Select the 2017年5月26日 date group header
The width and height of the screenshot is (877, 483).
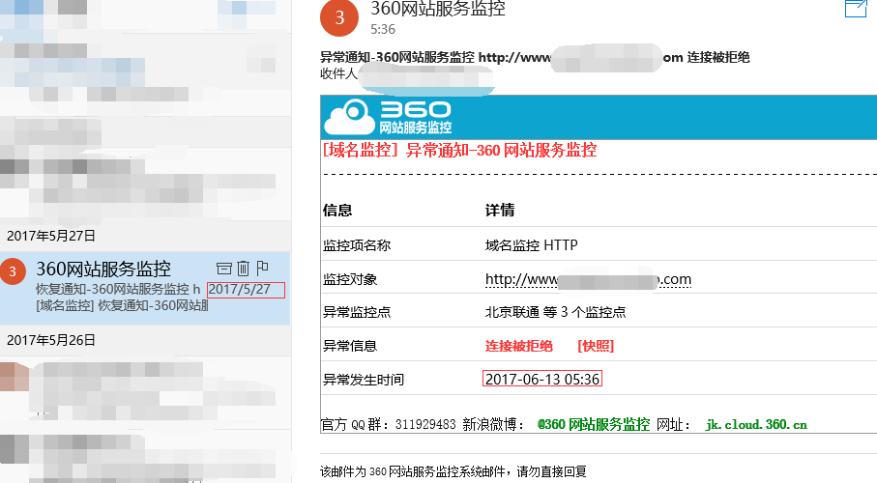(x=51, y=340)
